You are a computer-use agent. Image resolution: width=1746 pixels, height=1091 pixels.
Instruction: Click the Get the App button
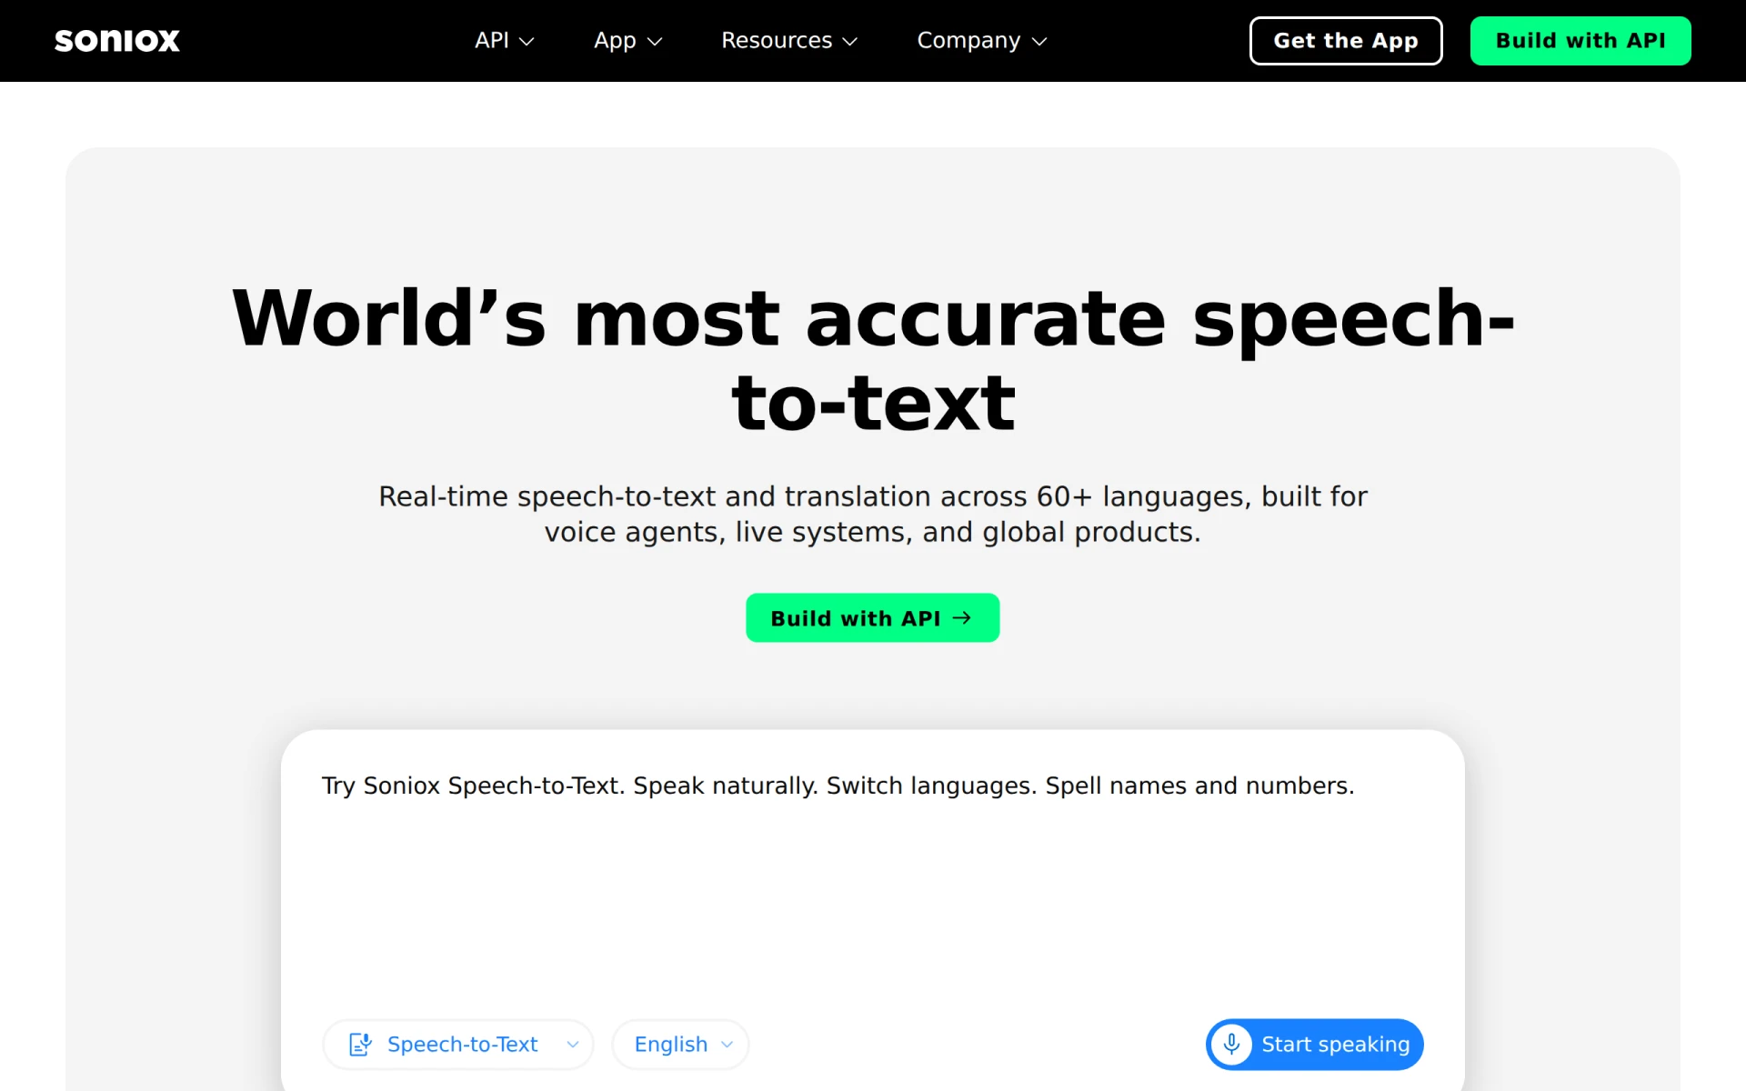click(x=1346, y=41)
